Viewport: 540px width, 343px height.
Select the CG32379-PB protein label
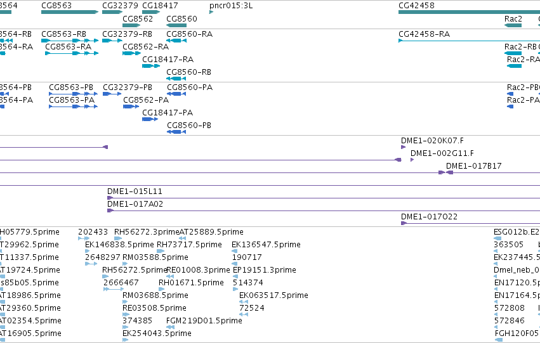point(128,87)
